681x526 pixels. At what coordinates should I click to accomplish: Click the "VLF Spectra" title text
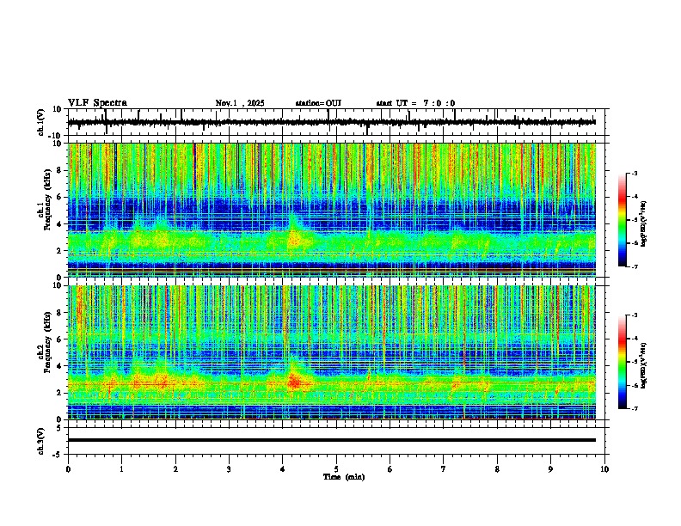point(97,103)
